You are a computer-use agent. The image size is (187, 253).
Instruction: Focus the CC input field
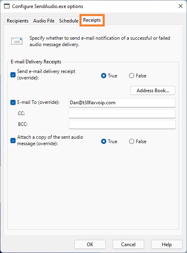tap(122, 113)
